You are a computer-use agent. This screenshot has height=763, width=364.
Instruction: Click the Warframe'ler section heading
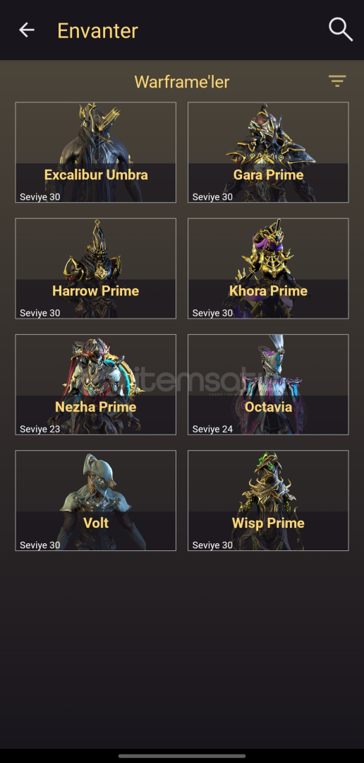[x=182, y=82]
